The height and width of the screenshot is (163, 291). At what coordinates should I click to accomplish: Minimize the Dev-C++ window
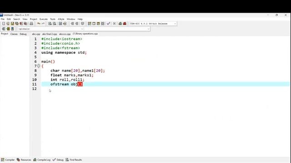(x=268, y=15)
